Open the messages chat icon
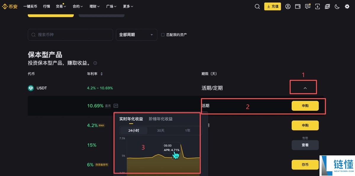Screen dimensions: 355x176 (308, 6)
